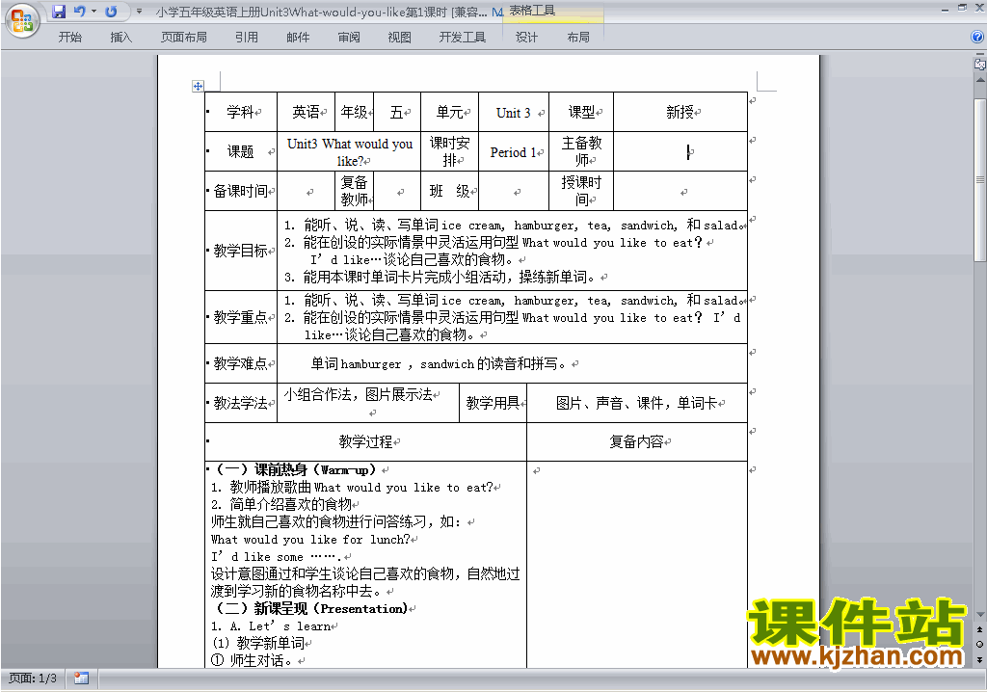Click the vertical scrollbar down arrow

[980, 615]
